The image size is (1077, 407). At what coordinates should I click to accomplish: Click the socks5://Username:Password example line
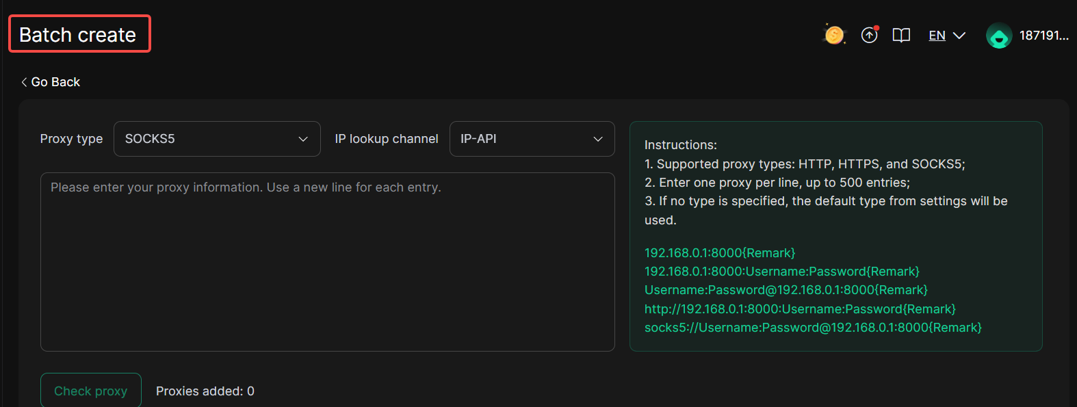tap(813, 328)
